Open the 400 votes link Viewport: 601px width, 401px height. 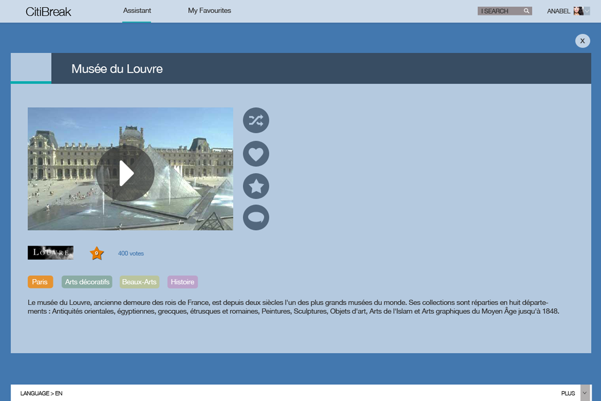click(x=131, y=254)
